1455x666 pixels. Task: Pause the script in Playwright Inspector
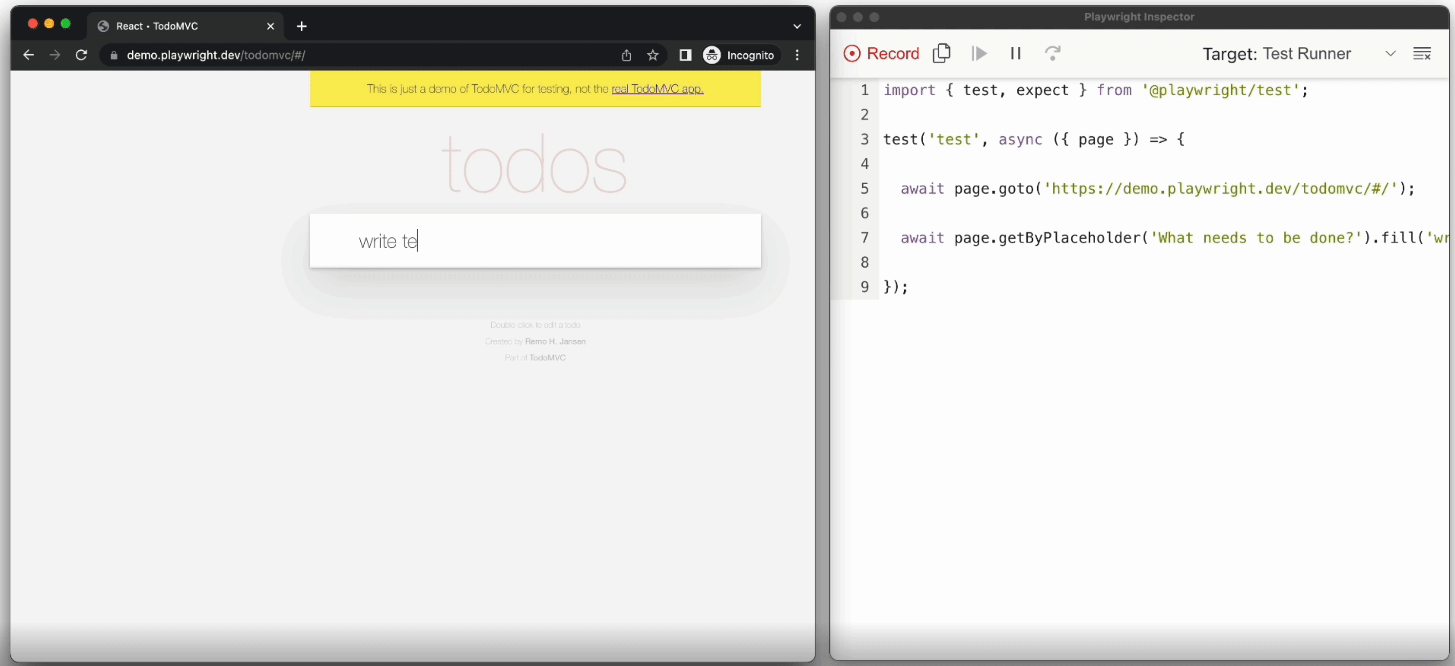[x=1016, y=53]
